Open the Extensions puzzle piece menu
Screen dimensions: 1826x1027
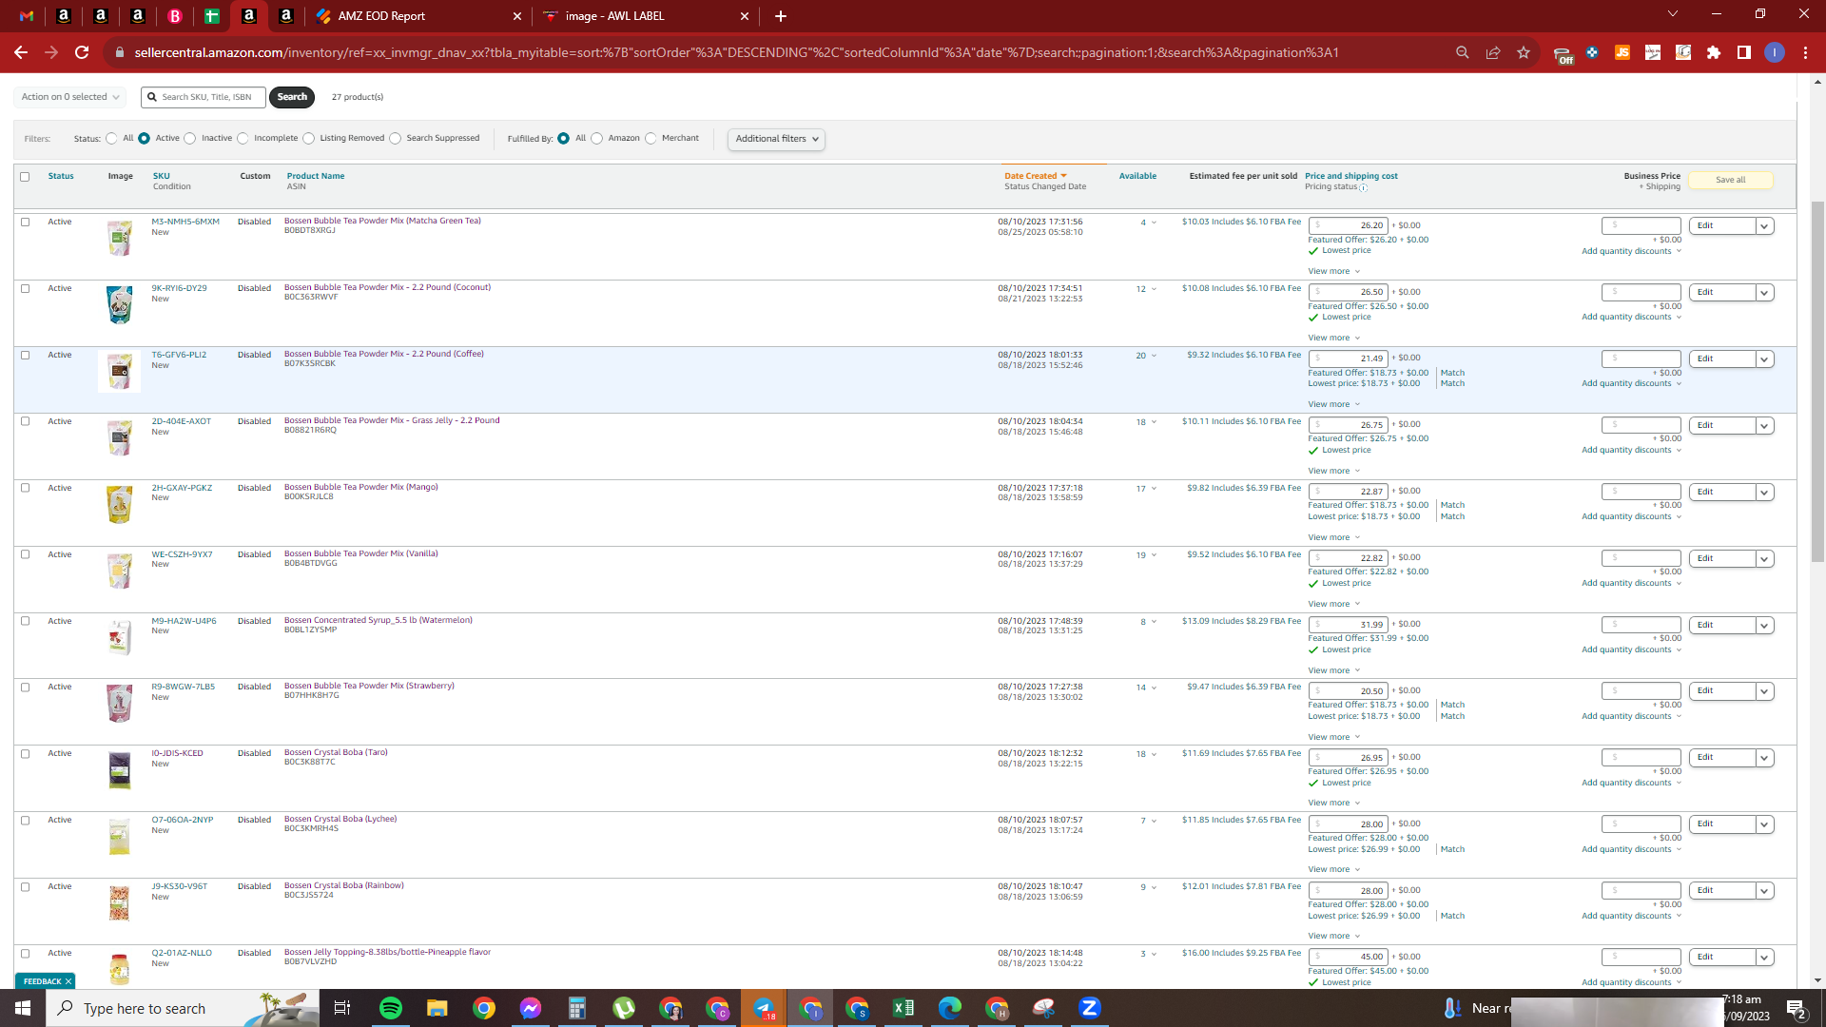(x=1714, y=52)
